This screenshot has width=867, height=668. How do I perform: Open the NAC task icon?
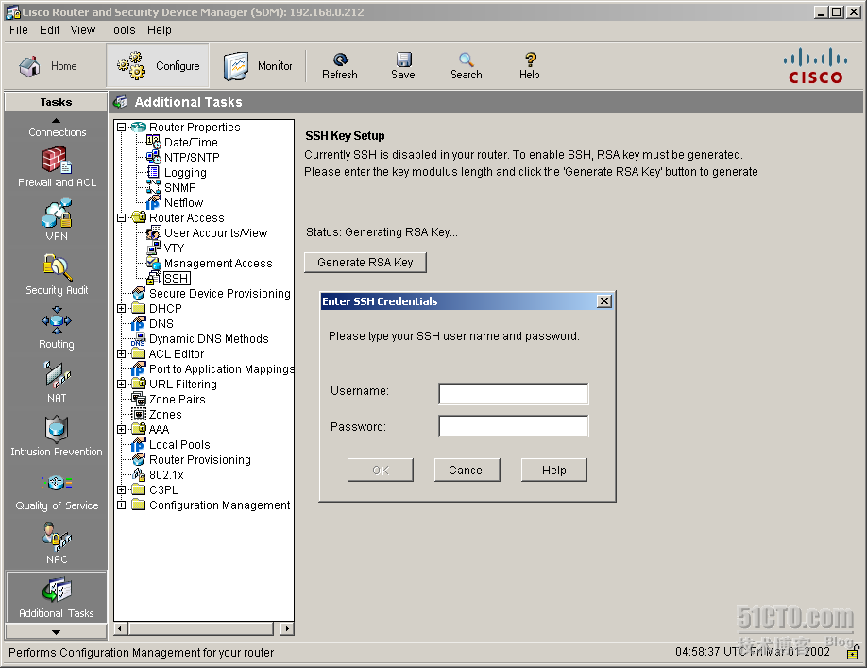coord(57,537)
